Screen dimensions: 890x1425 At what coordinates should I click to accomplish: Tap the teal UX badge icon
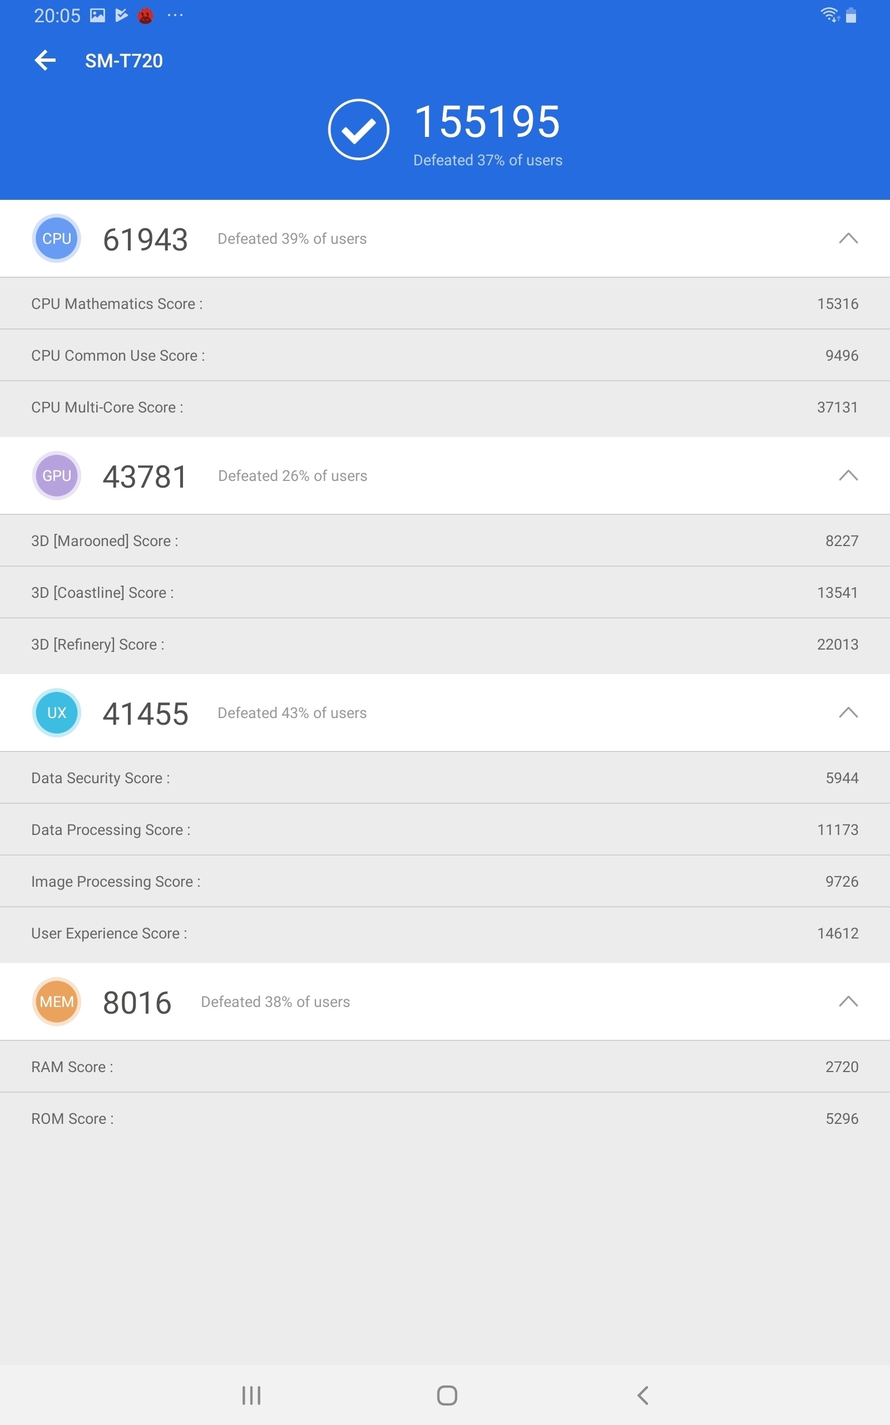click(x=57, y=712)
